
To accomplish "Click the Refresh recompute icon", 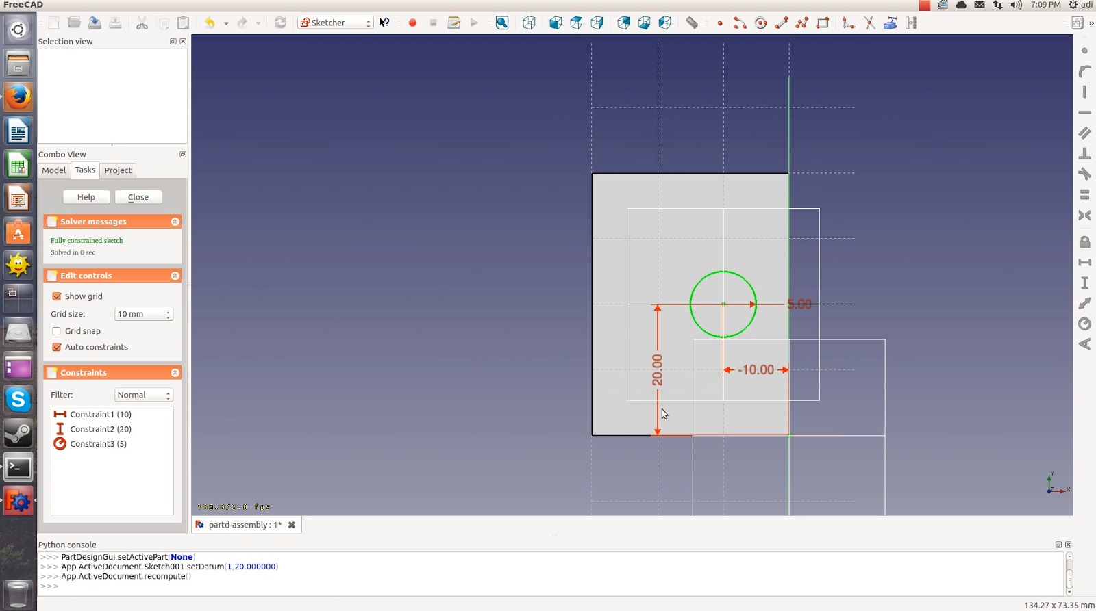I will (x=280, y=23).
